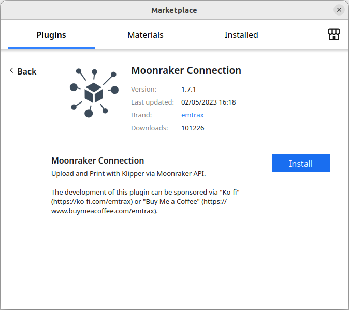Install the Moonraker Connection plugin
The height and width of the screenshot is (310, 349).
click(300, 163)
